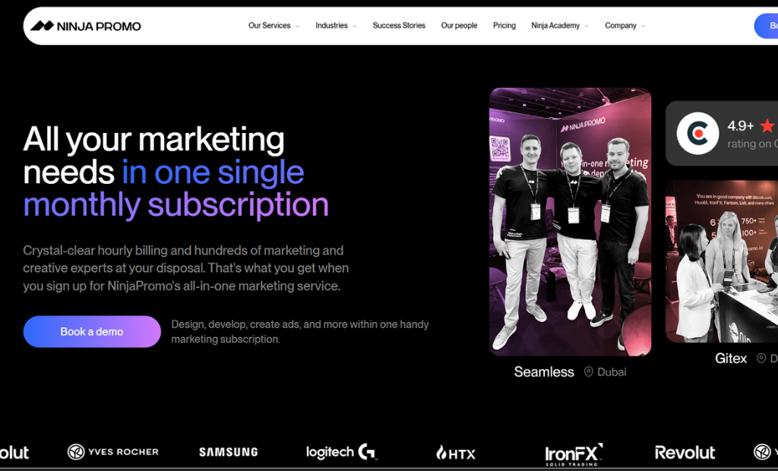The image size is (778, 471).
Task: Click the Book a demo button
Action: pos(92,331)
